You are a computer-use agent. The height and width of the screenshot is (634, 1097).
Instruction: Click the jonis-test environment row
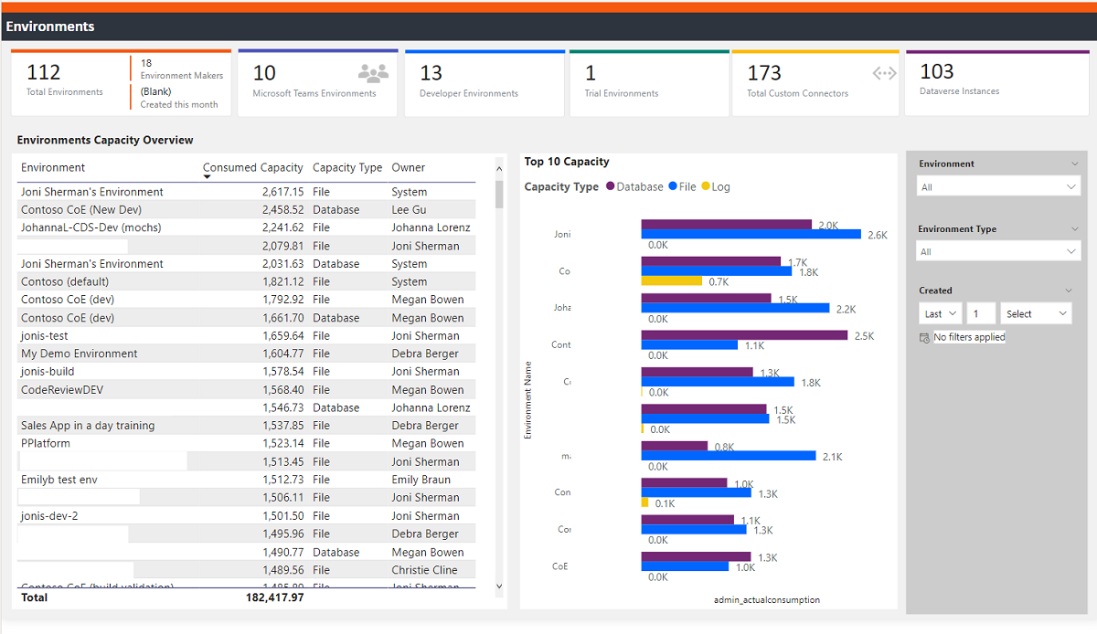pyautogui.click(x=247, y=335)
